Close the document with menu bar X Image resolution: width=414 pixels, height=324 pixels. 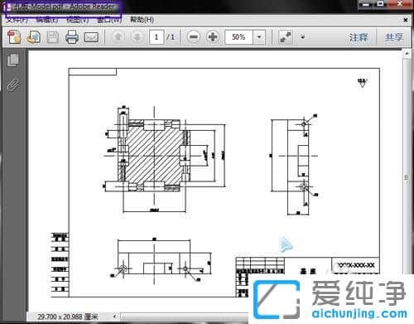(406, 20)
